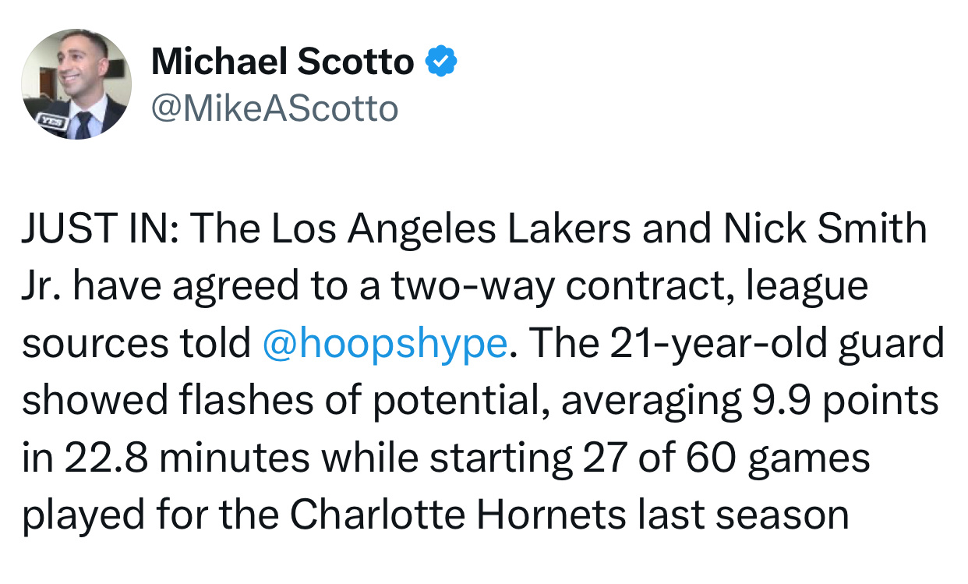Visit the @MikeAScotto handle
Screen dimensions: 968x584
[274, 109]
